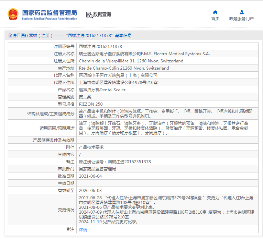Viewport: 263px width, 239px height.
Task: Click the 代理人住所 row label
Action: click(x=64, y=82)
